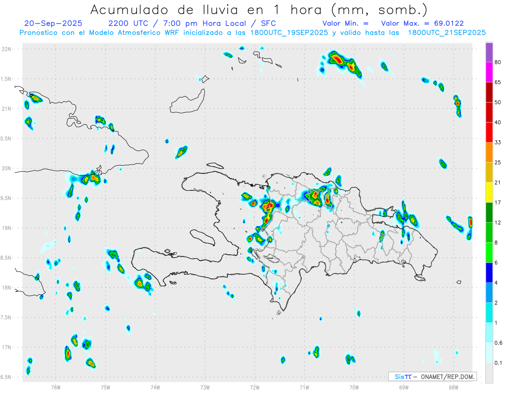Click the purple legend swatch above 80
Image resolution: width=509 pixels, height=393 pixels.
[489, 53]
